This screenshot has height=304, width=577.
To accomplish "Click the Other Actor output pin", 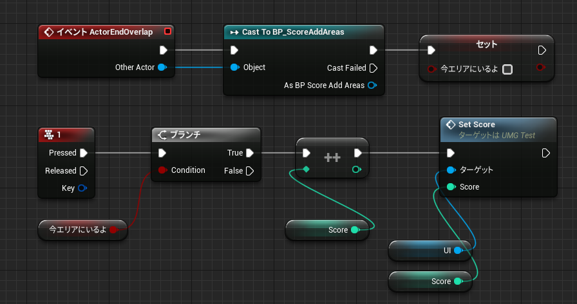I will click(162, 67).
